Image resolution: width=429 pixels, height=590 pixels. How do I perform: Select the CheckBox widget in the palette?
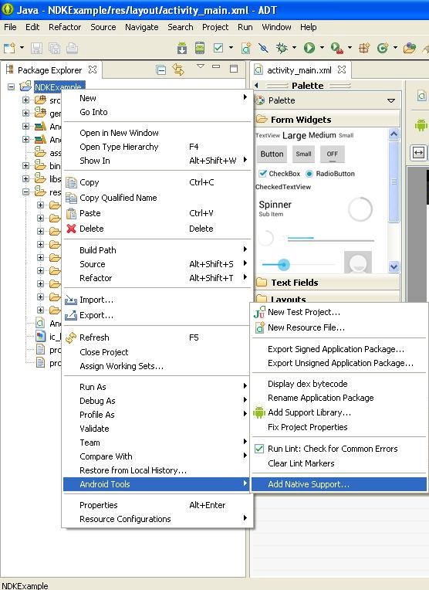[280, 174]
